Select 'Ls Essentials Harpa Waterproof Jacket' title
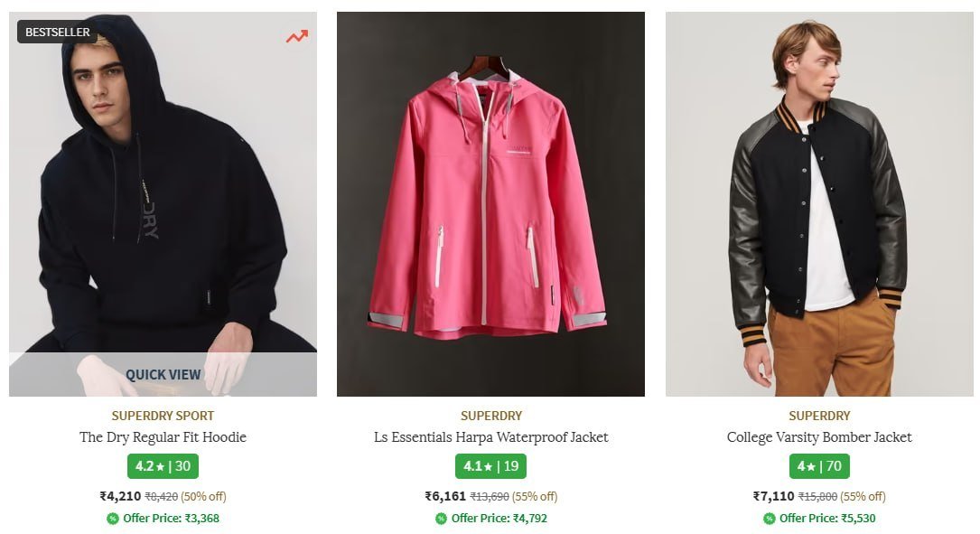Screen dimensions: 980x534 pos(490,437)
